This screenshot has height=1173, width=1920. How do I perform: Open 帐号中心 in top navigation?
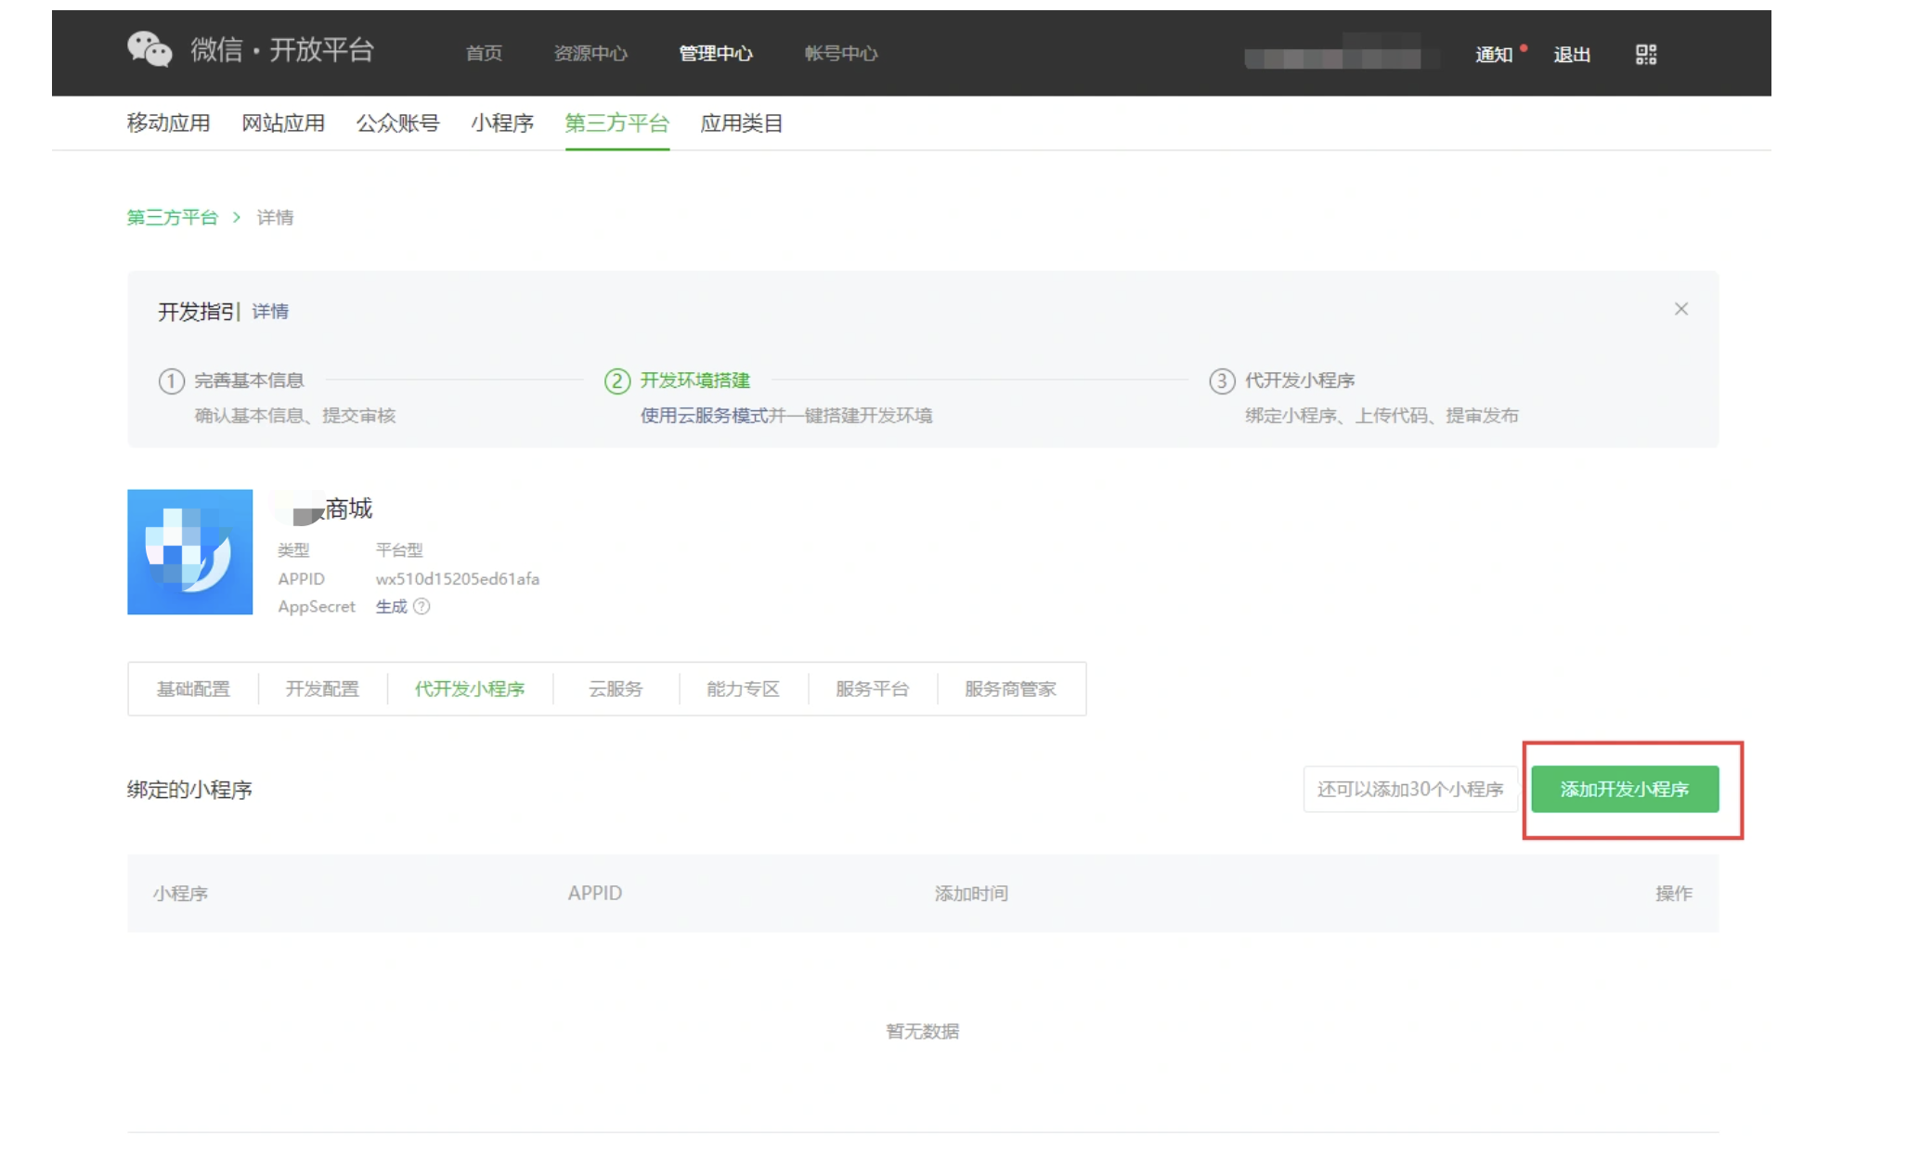(x=840, y=54)
